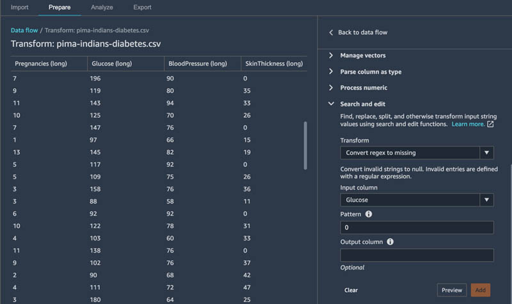512x304 pixels.
Task: Switch to the Import tab
Action: click(20, 7)
